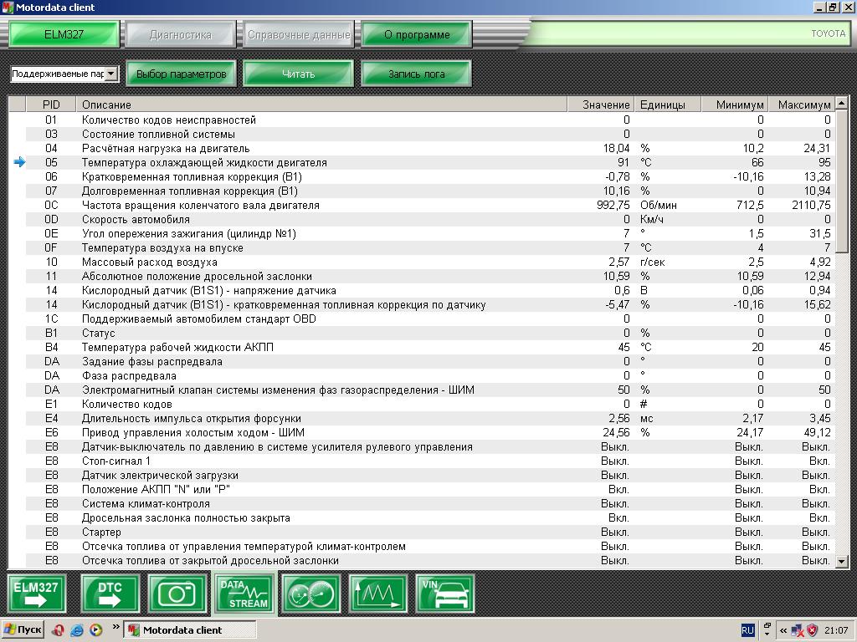
Task: Click the scrollbar down arrow of the parameter list
Action: pos(842,561)
